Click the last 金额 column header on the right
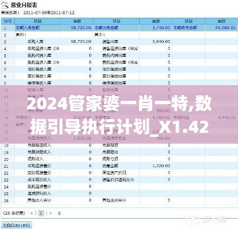Viewport: 238px width, 229px height. click(x=221, y=21)
